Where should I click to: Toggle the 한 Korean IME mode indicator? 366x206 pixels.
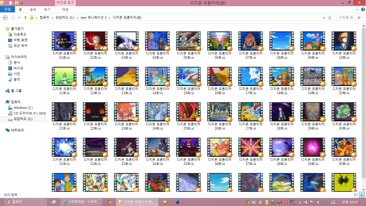pyautogui.click(x=333, y=202)
